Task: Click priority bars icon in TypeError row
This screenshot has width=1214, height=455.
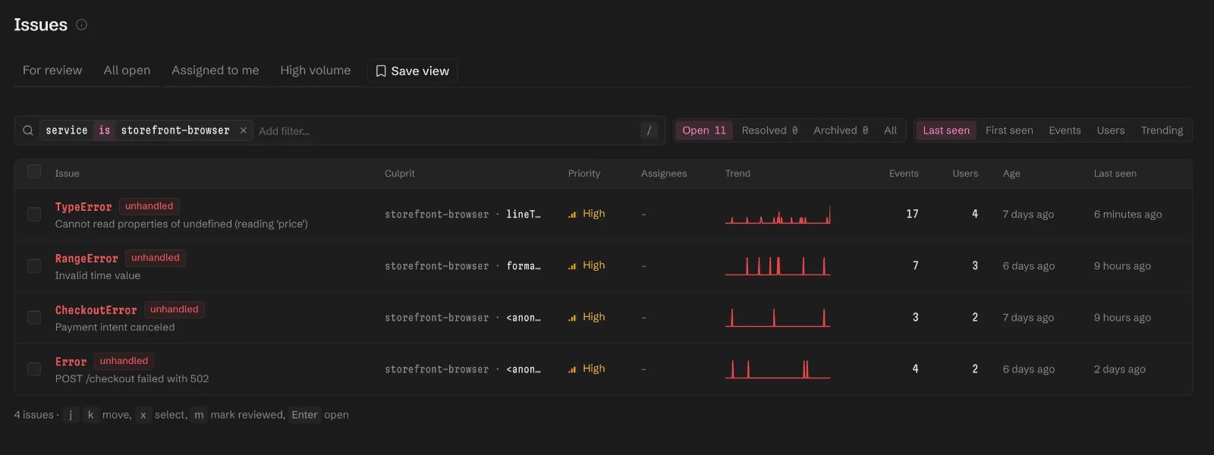Action: (572, 215)
